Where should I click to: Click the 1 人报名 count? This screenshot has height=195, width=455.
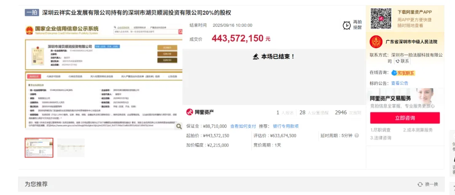pyautogui.click(x=285, y=112)
